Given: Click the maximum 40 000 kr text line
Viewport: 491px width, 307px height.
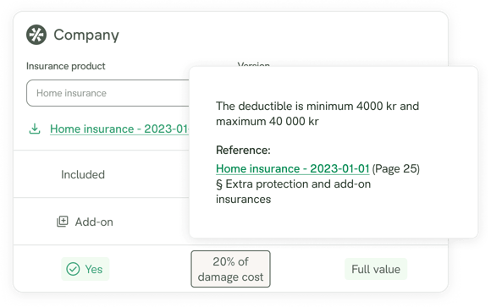Looking at the screenshot, I should click(x=268, y=122).
